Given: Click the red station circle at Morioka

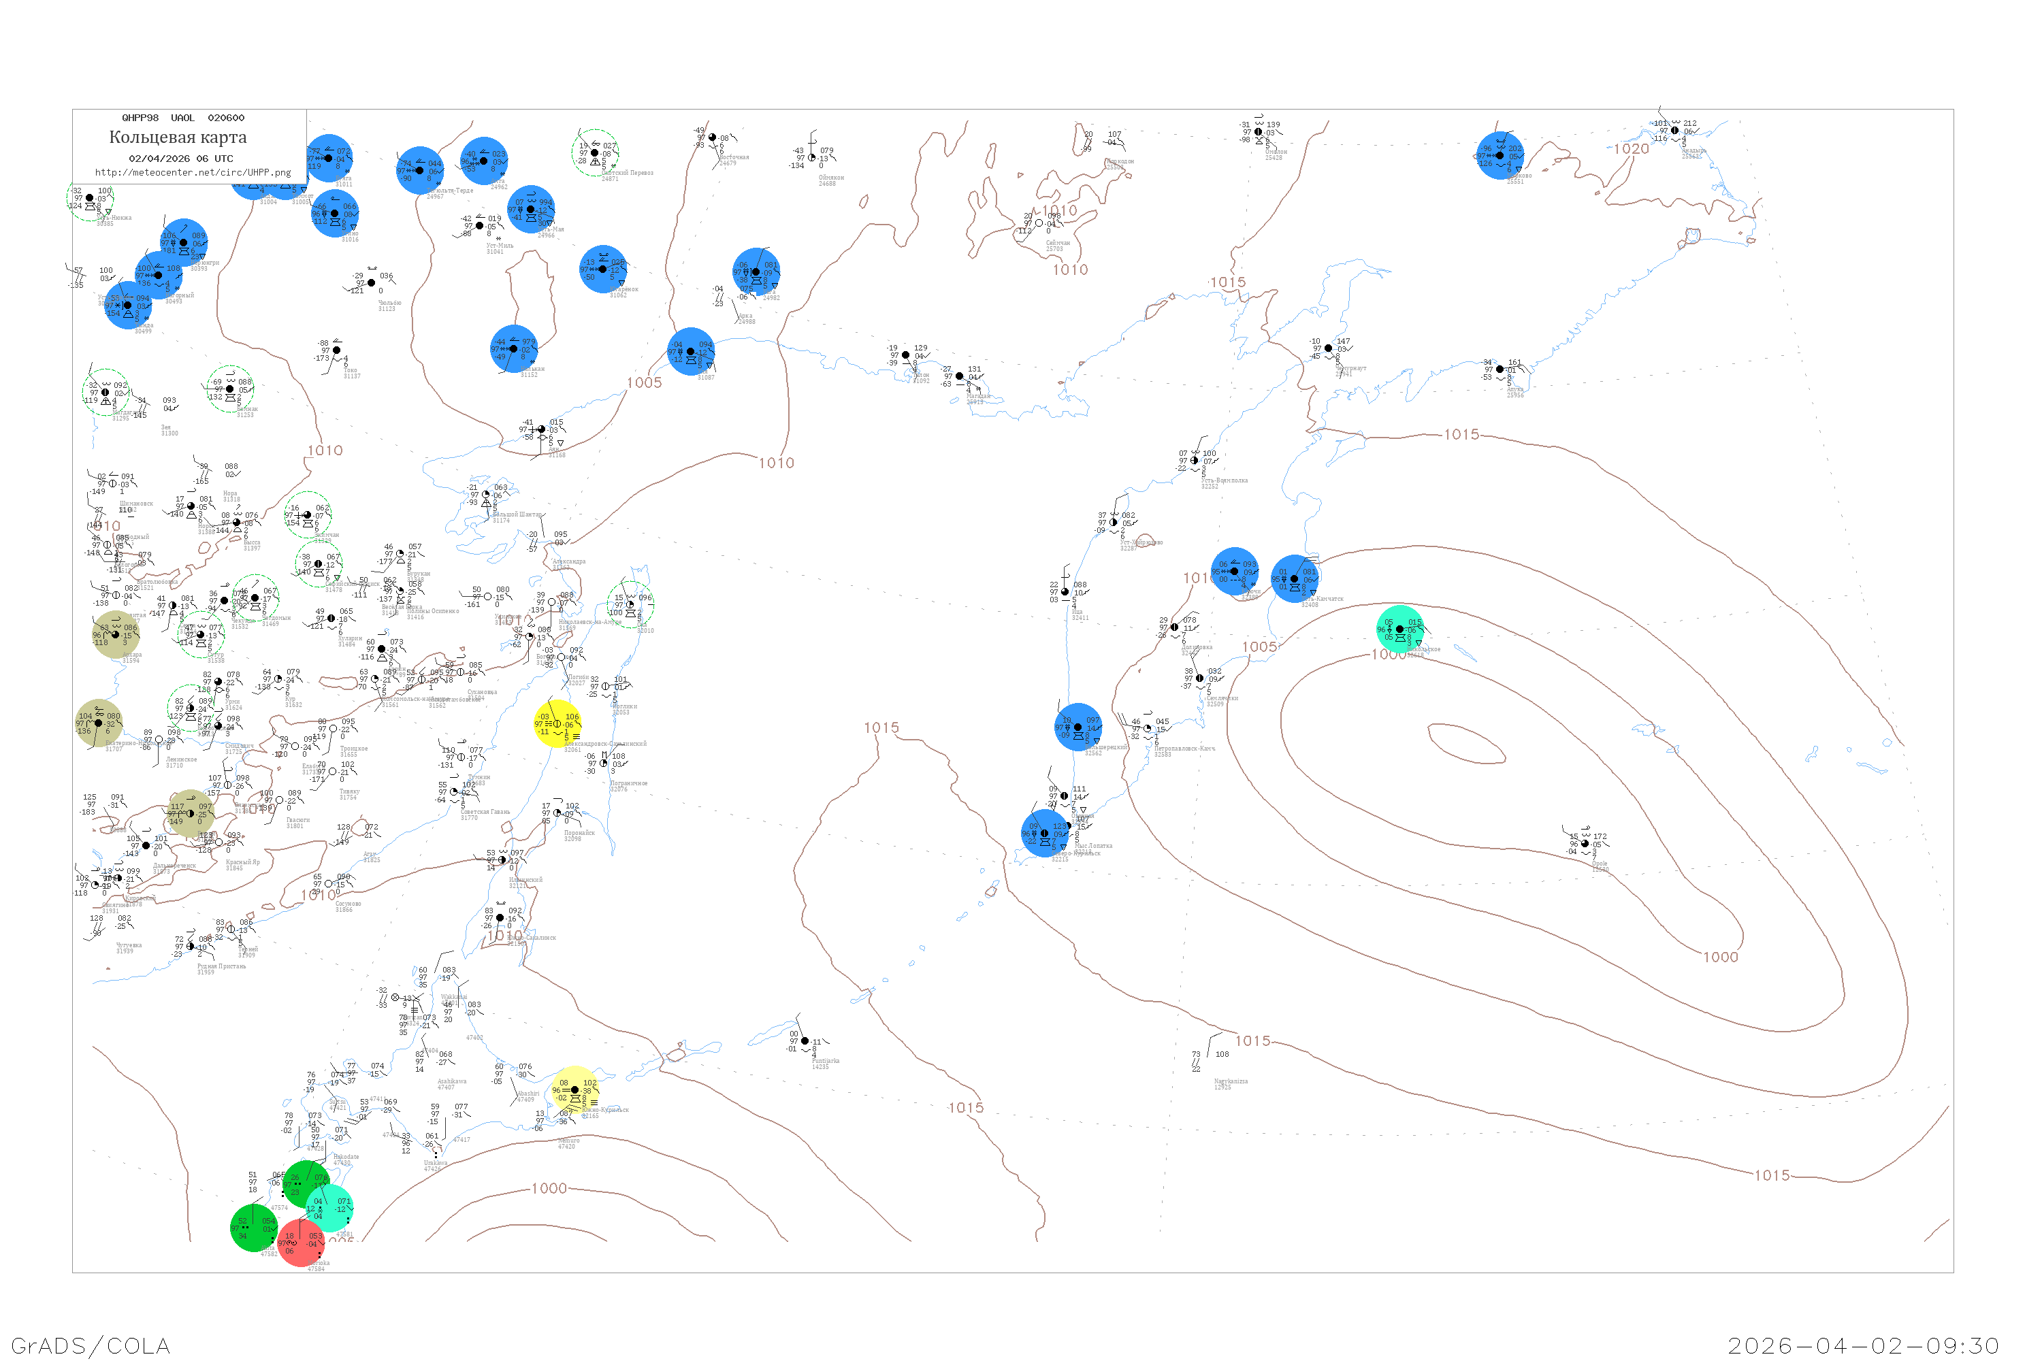Looking at the screenshot, I should click(x=300, y=1243).
